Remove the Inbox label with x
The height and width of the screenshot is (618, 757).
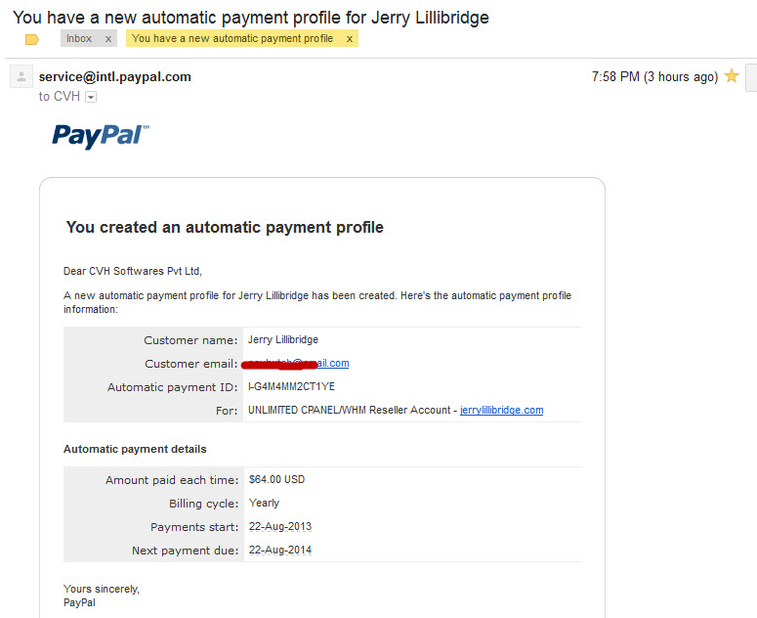point(108,39)
